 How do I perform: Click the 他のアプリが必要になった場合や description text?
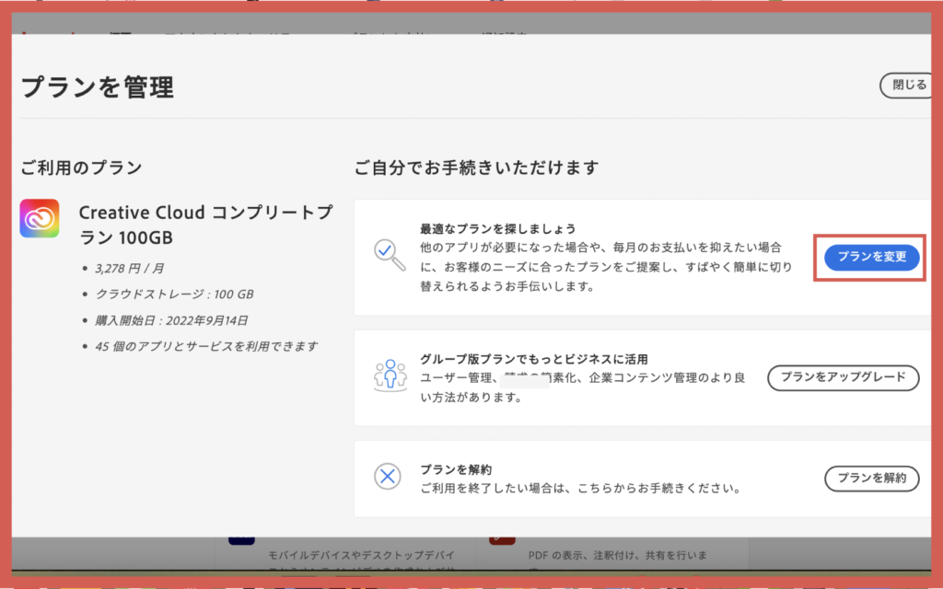point(606,267)
